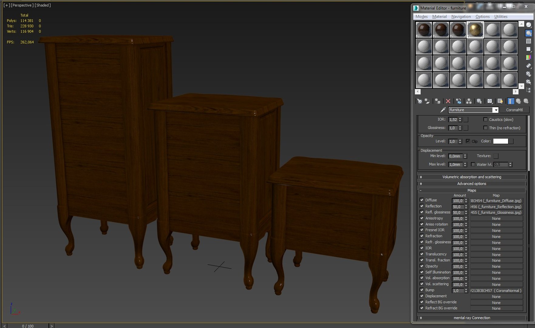Open the _furniture_Diffuse.jpg map button
535x328 pixels.
[496, 201]
